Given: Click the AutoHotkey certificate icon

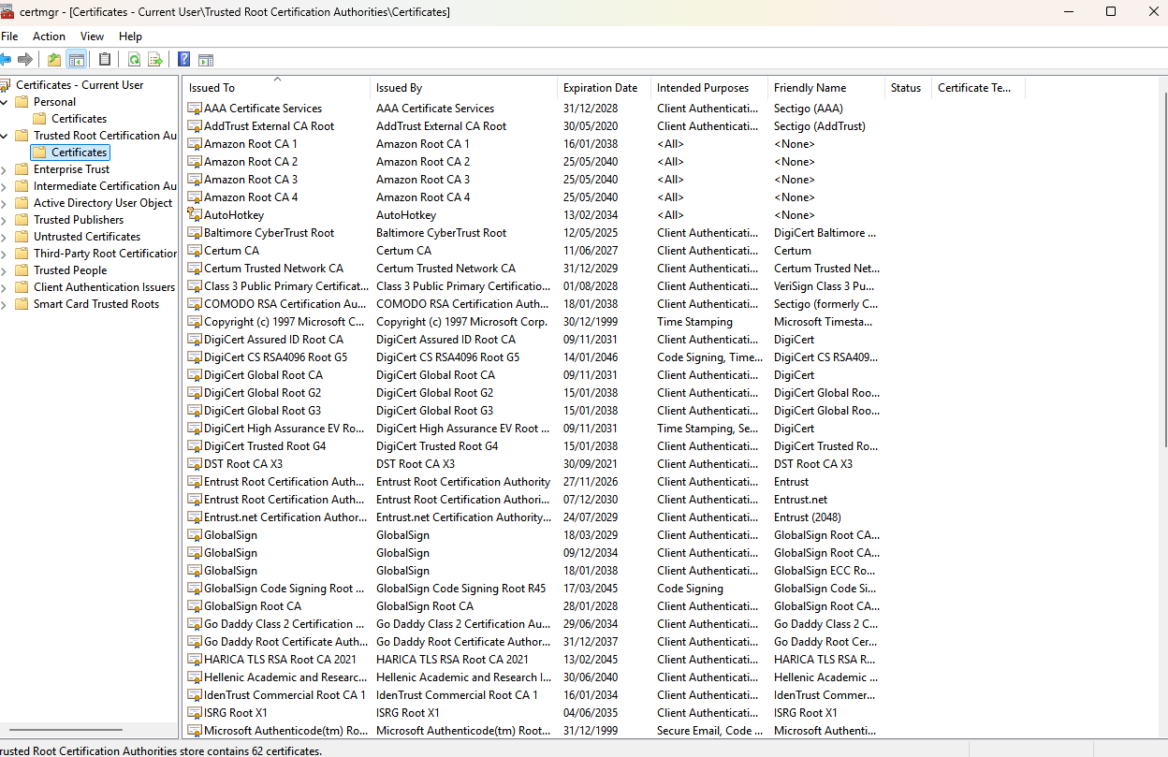Looking at the screenshot, I should pos(195,215).
